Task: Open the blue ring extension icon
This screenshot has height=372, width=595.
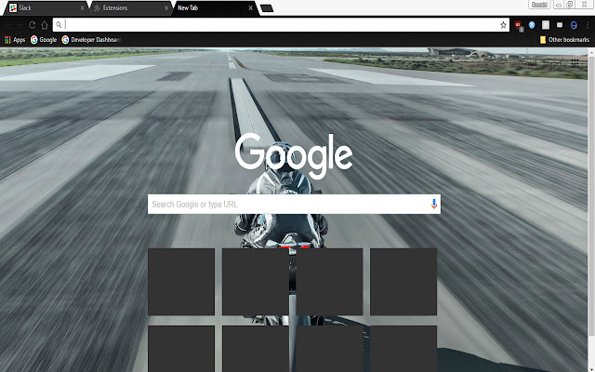Action: tap(574, 25)
